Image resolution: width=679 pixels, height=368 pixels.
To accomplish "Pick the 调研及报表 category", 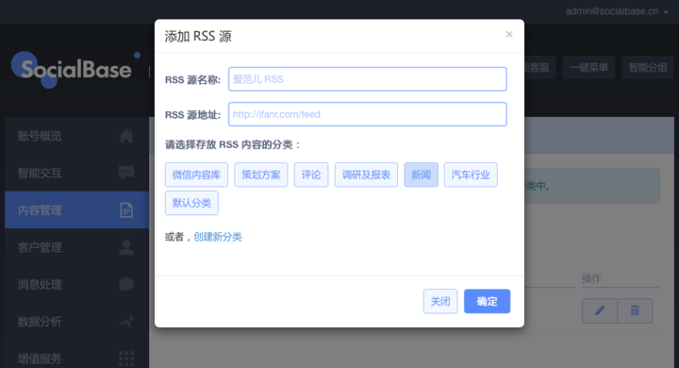I will pos(366,175).
